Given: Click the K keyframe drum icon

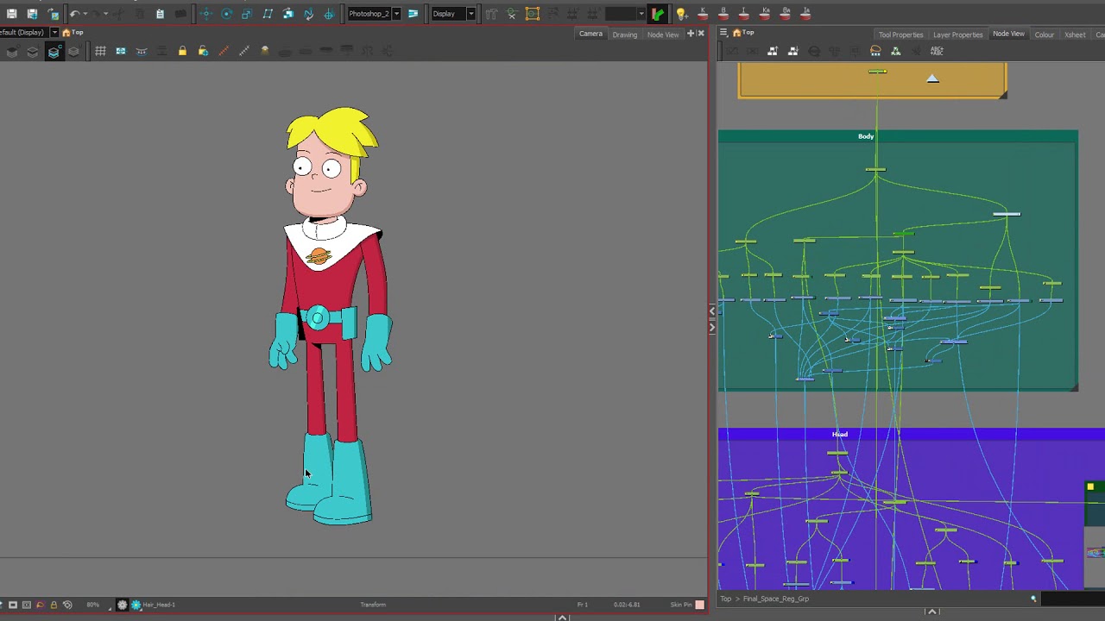Looking at the screenshot, I should (x=703, y=14).
